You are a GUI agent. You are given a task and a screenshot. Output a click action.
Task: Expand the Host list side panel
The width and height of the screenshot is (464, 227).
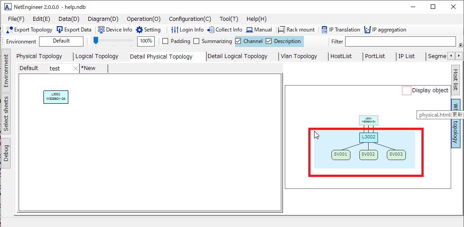click(456, 80)
